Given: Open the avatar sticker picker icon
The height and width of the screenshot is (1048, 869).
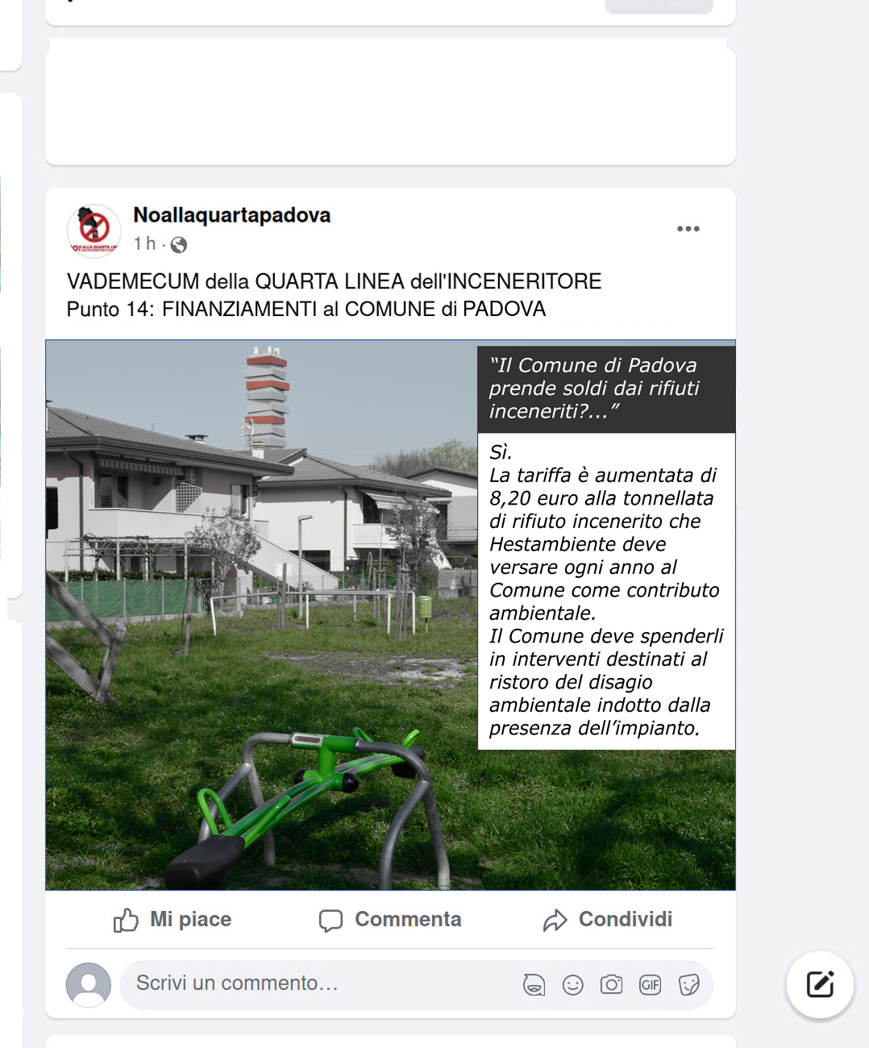Looking at the screenshot, I should (x=534, y=984).
